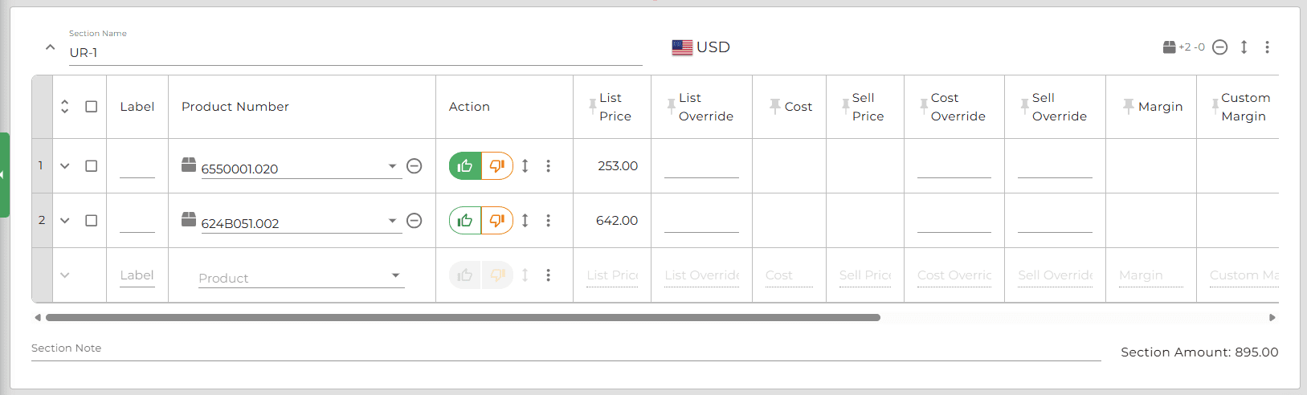The image size is (1307, 395).
Task: Remove product 6550001.020 with minus icon
Action: point(415,166)
